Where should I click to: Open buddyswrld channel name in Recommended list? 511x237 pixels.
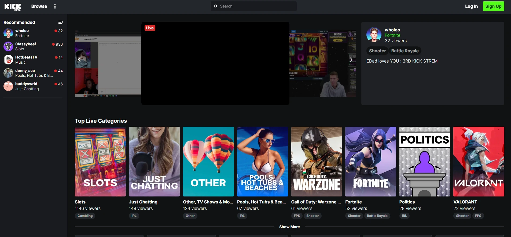click(x=26, y=84)
